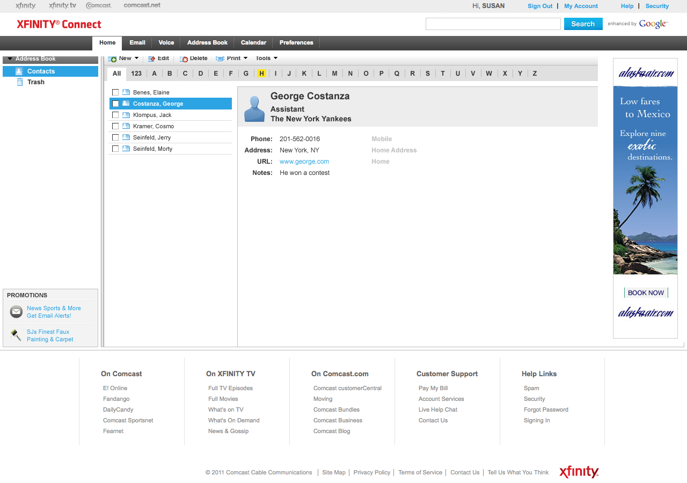Screen dimensions: 687x483
Task: Open the Tools dropdown menu
Action: [x=266, y=58]
